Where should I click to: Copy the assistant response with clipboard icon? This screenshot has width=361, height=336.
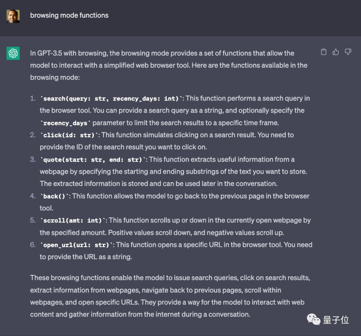pos(324,52)
